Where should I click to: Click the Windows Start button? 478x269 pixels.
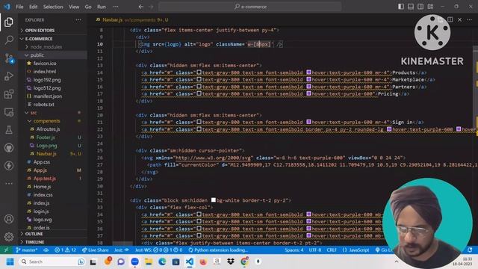10,262
